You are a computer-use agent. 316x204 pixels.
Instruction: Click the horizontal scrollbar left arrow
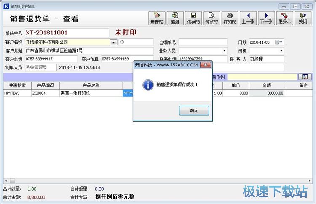(6, 181)
